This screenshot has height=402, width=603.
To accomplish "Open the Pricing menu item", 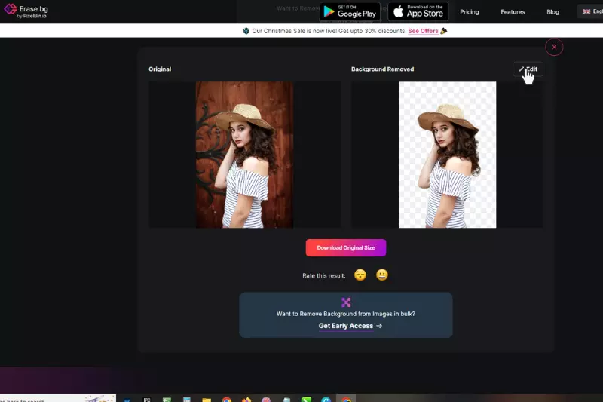I will tap(469, 12).
